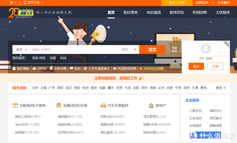Click the keyword search input field
Viewport: 237px width, 143px height.
coord(72,50)
